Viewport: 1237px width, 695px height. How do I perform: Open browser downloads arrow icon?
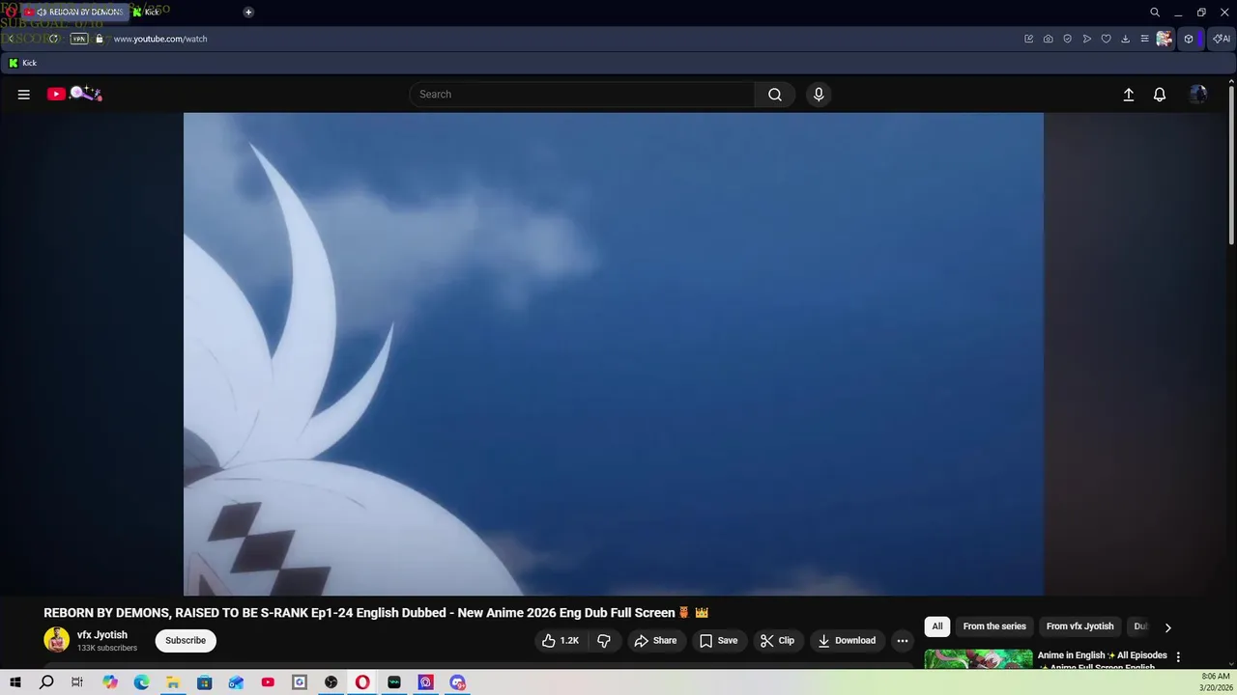[1125, 39]
